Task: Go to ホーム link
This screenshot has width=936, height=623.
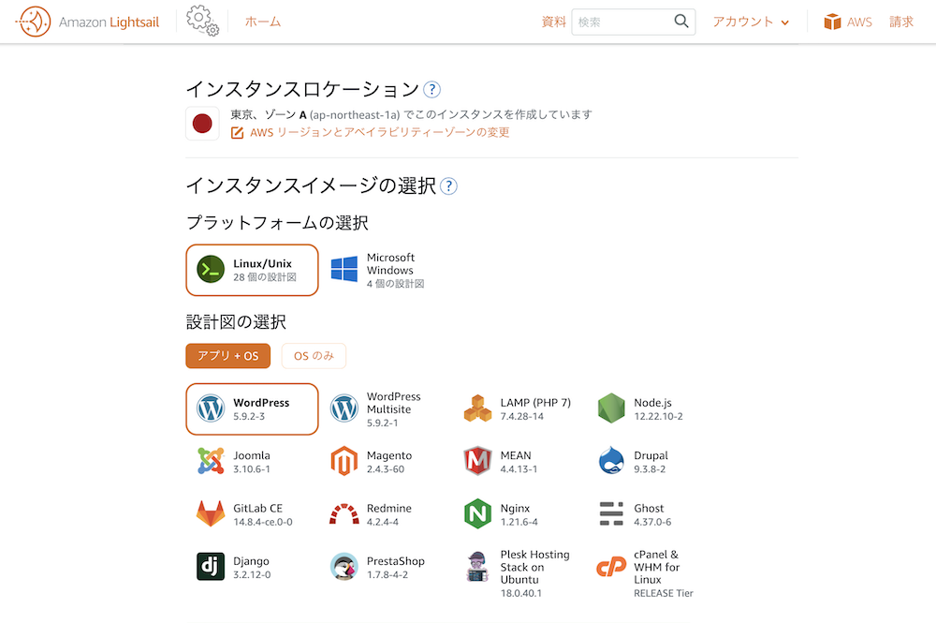Action: [x=263, y=22]
